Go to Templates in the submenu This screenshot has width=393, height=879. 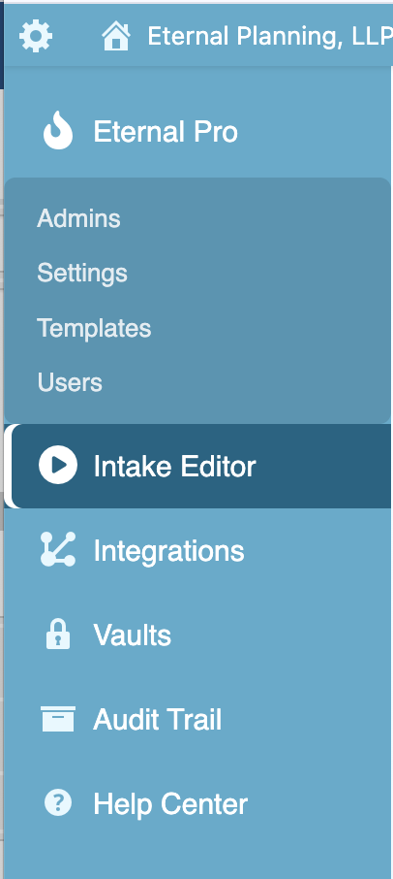[94, 328]
